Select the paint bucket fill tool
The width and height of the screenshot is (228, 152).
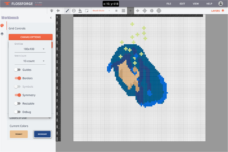tap(80, 11)
